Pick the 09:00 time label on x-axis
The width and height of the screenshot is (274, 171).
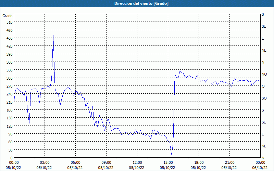[106, 163]
